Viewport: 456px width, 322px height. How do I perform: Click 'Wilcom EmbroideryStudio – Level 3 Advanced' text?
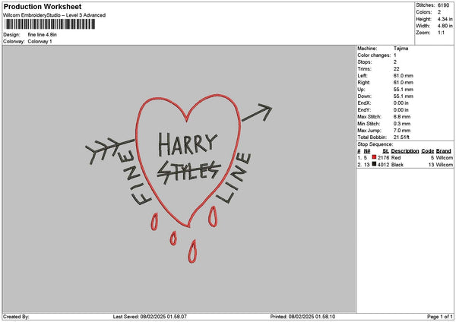55,15
